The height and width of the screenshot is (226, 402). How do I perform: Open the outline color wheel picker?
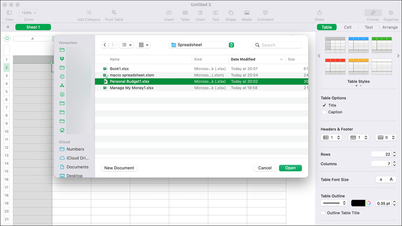(x=368, y=203)
